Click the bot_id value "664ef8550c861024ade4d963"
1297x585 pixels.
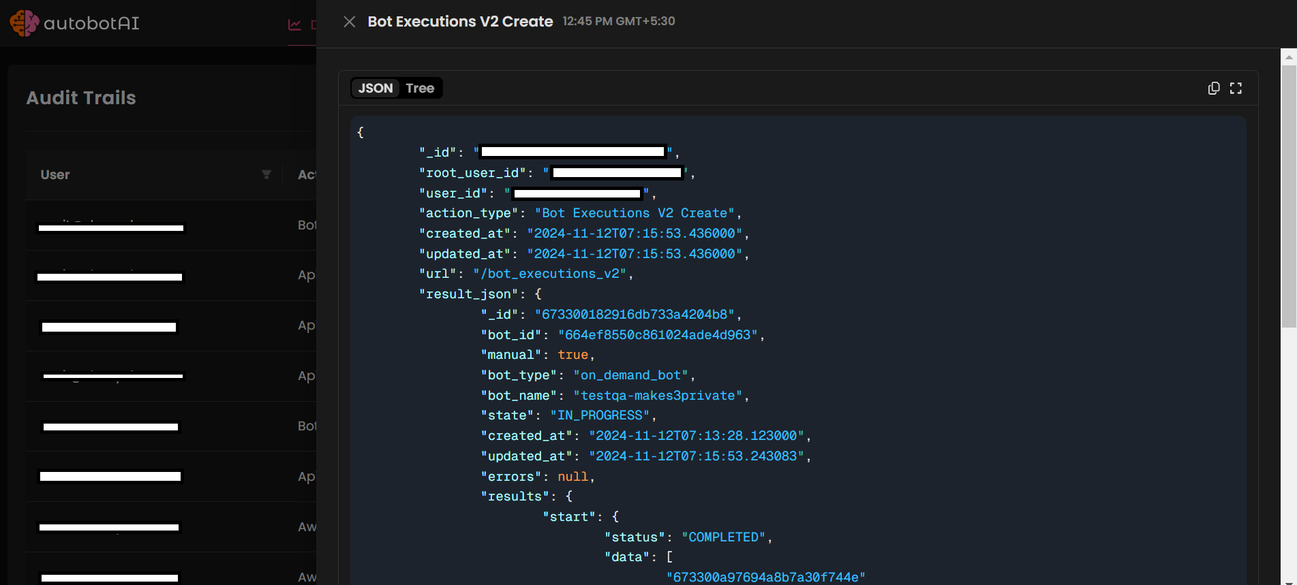pos(658,335)
